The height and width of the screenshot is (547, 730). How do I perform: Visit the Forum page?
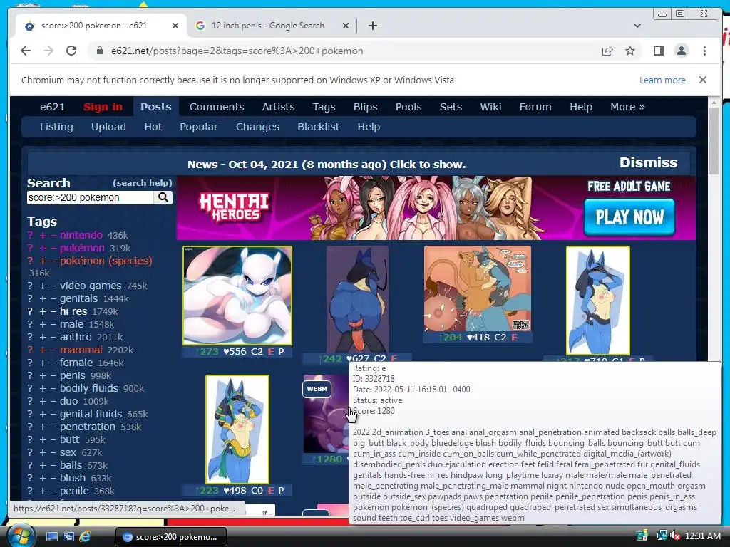535,107
